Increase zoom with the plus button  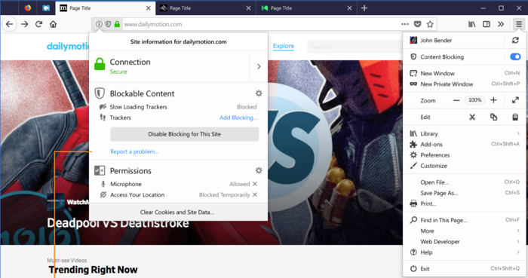pos(493,100)
